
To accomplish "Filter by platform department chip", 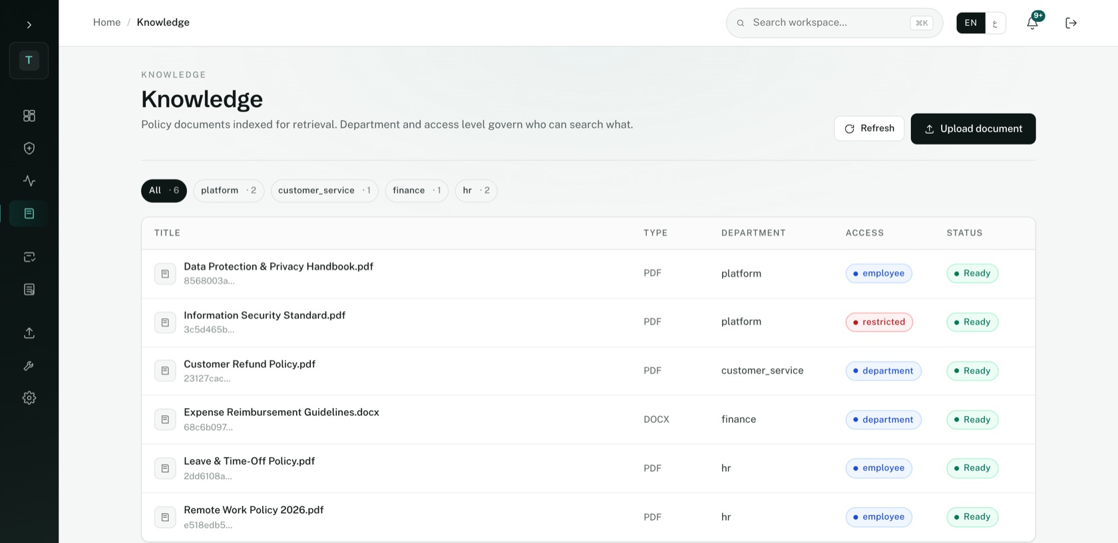I will pyautogui.click(x=228, y=191).
